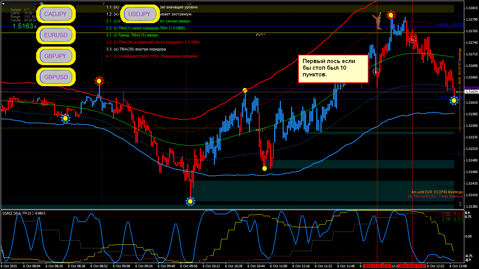Click the vertical "EUR: ECOFIN Meetings" event label
Screen dimensions: 479x269
[460, 66]
